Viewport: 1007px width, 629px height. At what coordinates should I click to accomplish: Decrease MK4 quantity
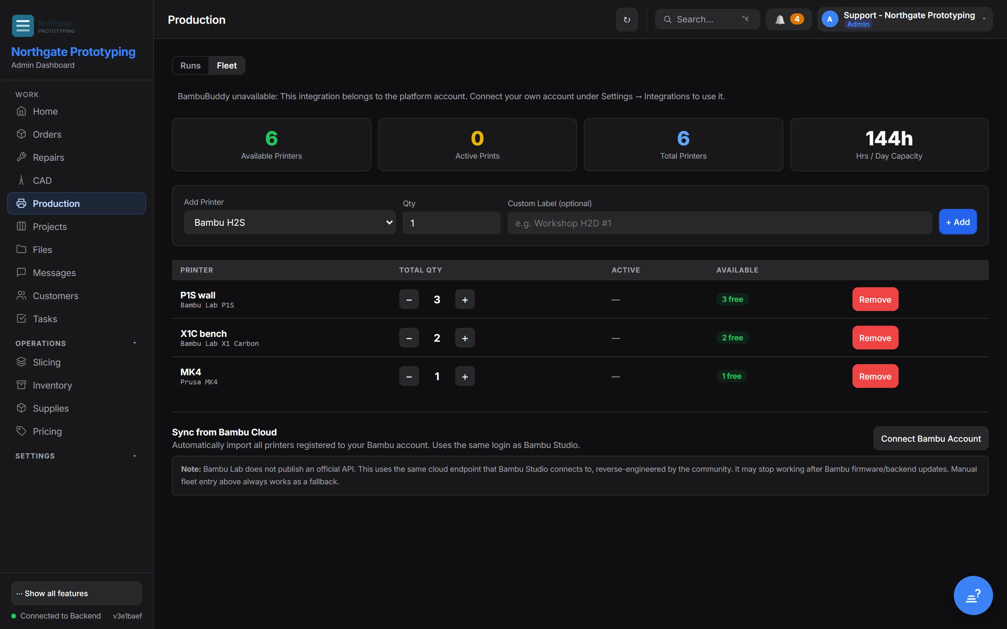click(x=409, y=376)
